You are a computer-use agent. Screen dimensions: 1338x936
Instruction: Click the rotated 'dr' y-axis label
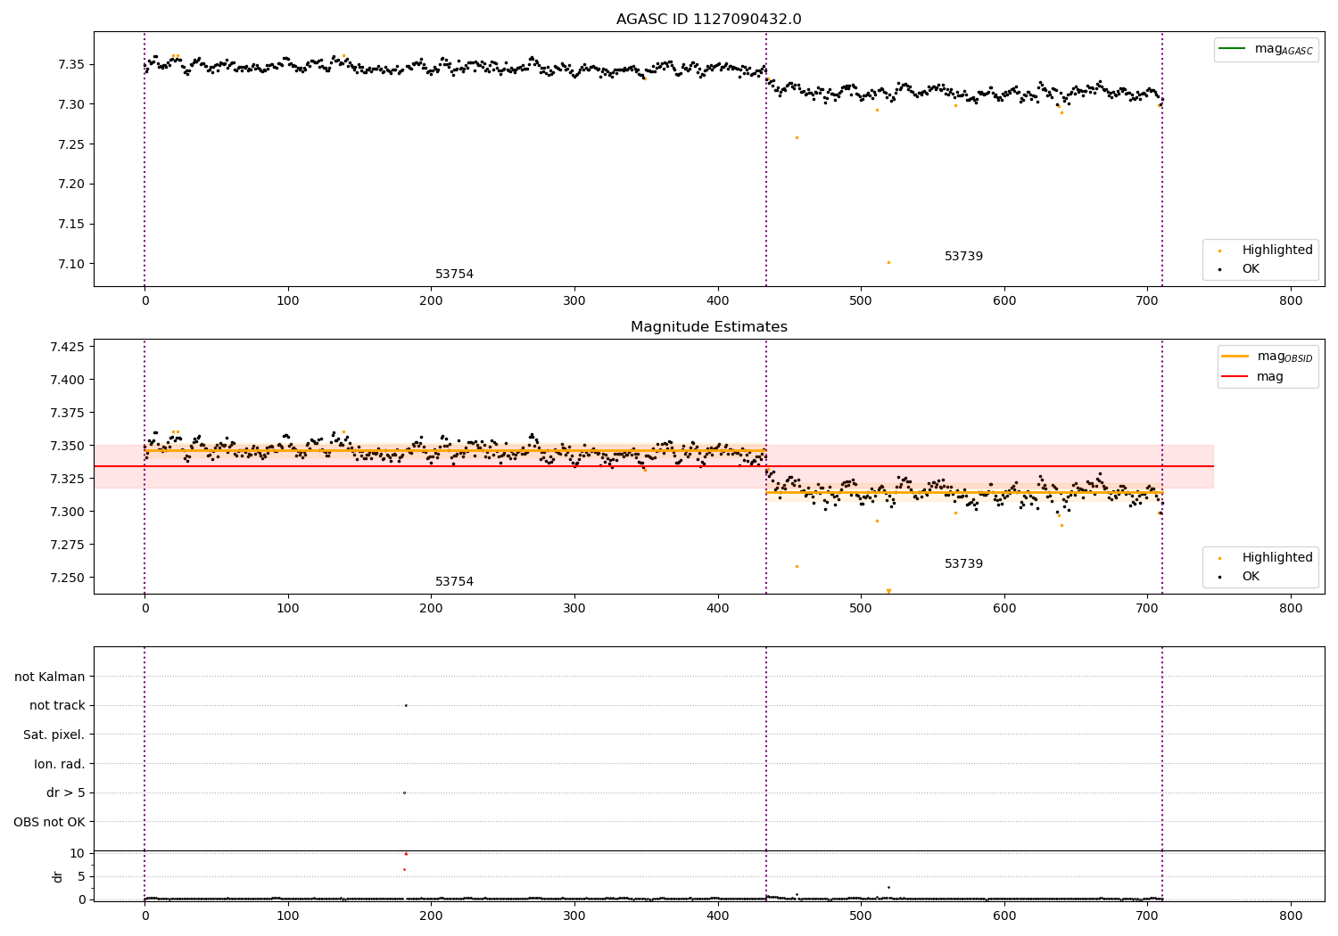coord(58,876)
